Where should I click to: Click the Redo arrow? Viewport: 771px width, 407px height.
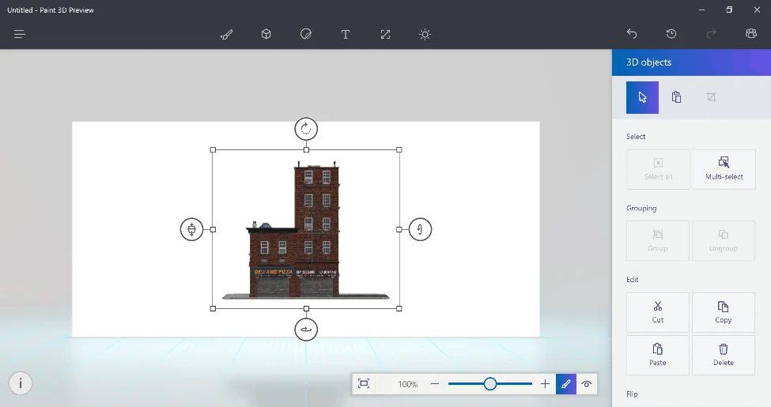tap(711, 34)
